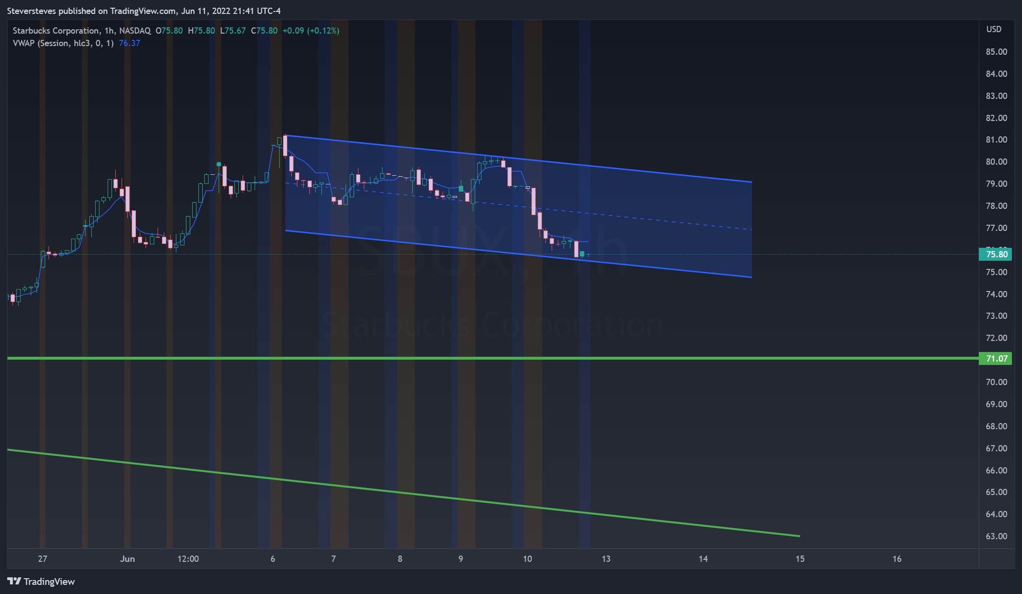Click the 67.00 price scale label
This screenshot has width=1022, height=594.
997,448
